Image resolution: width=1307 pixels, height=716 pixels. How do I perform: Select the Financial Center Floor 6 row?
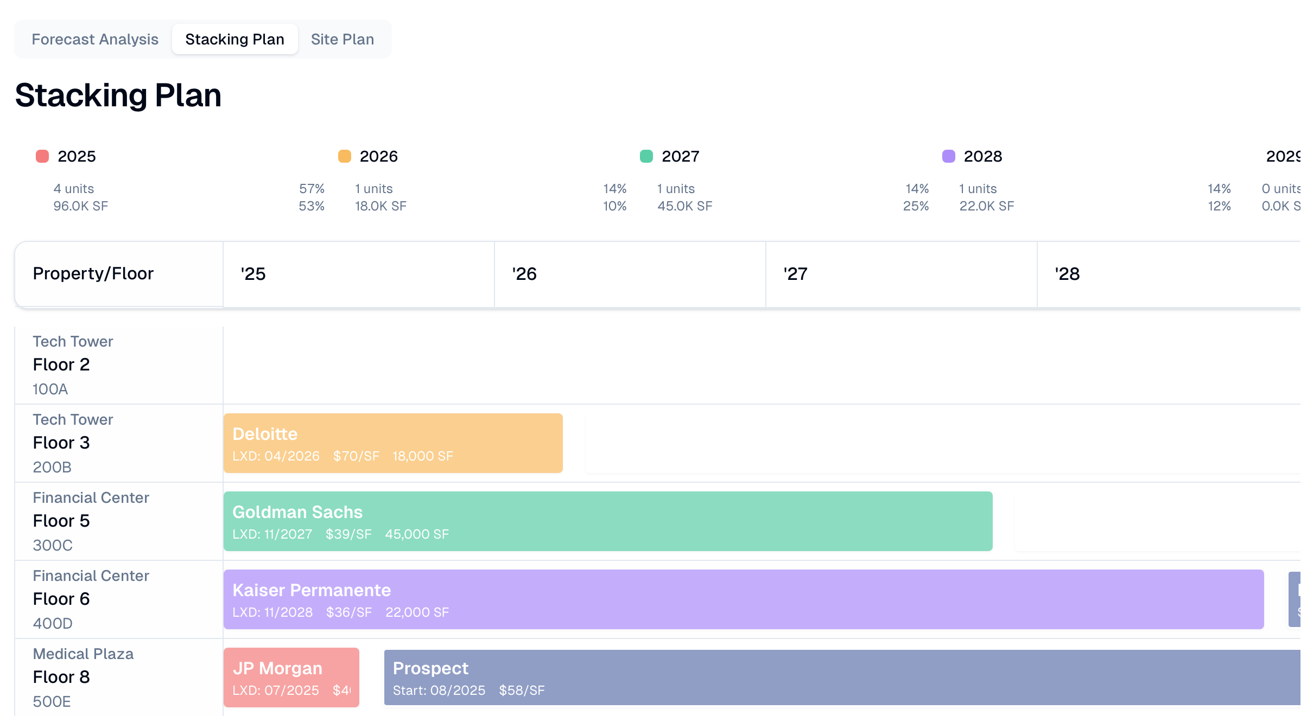click(119, 599)
